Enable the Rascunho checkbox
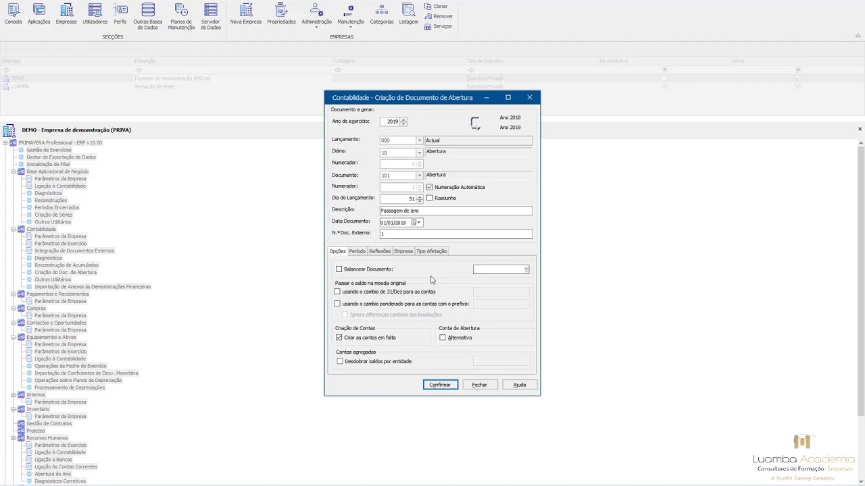865x486 pixels. pyautogui.click(x=430, y=198)
